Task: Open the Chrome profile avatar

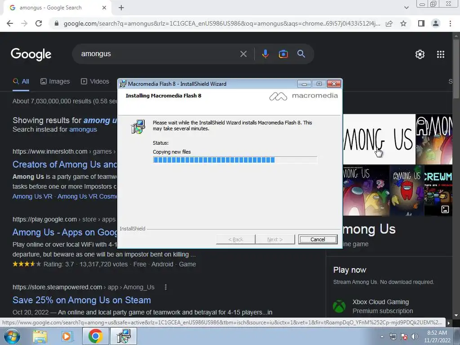Action: (x=436, y=23)
